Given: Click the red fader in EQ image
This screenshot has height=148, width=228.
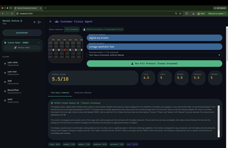Looking at the screenshot, I should 64,50.
